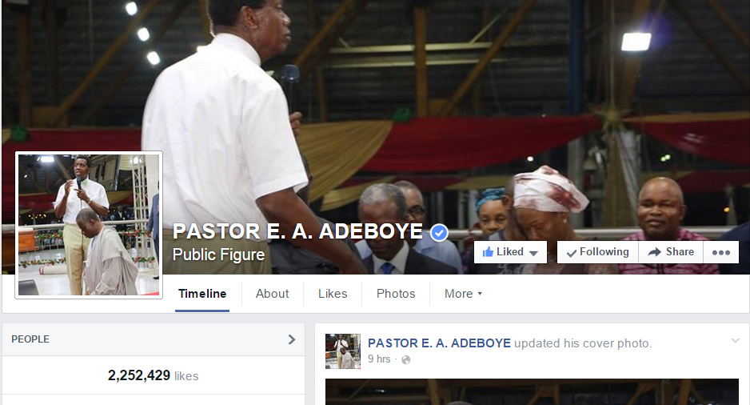Click the Following checkmark icon
This screenshot has height=405, width=750.
pyautogui.click(x=571, y=253)
